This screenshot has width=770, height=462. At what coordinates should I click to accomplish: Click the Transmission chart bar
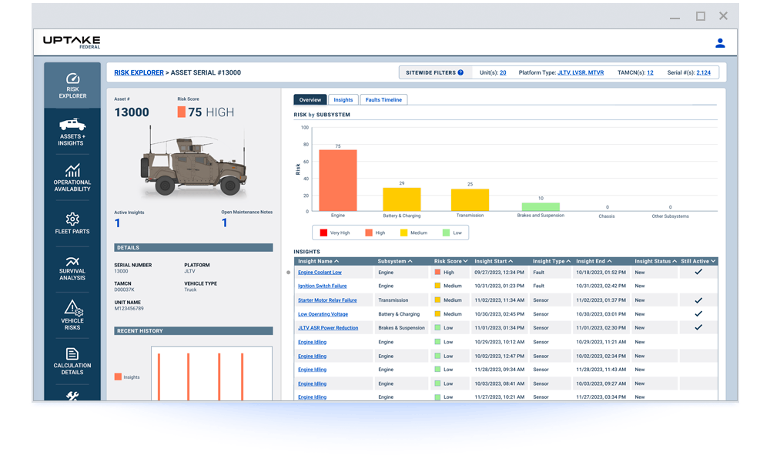(470, 200)
